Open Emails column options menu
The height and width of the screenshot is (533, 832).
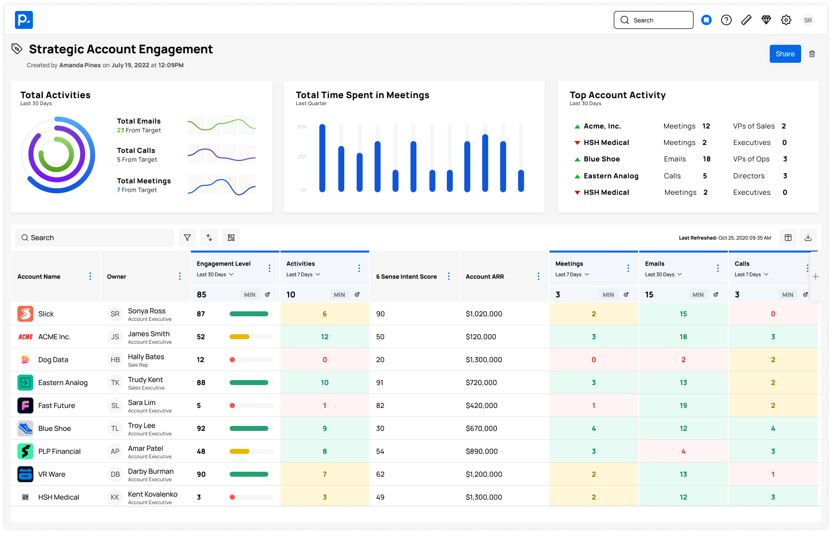(x=718, y=268)
